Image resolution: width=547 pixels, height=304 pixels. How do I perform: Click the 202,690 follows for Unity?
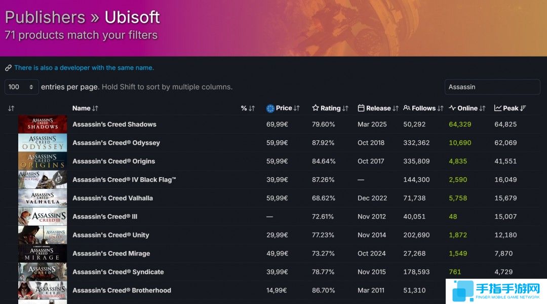pyautogui.click(x=416, y=235)
